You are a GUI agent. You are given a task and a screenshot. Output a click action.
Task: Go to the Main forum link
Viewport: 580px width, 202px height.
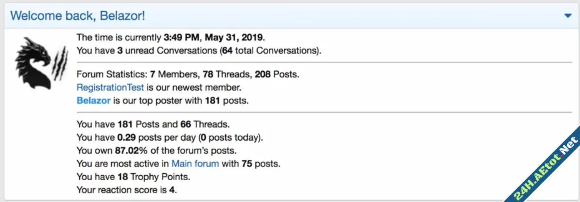(195, 164)
